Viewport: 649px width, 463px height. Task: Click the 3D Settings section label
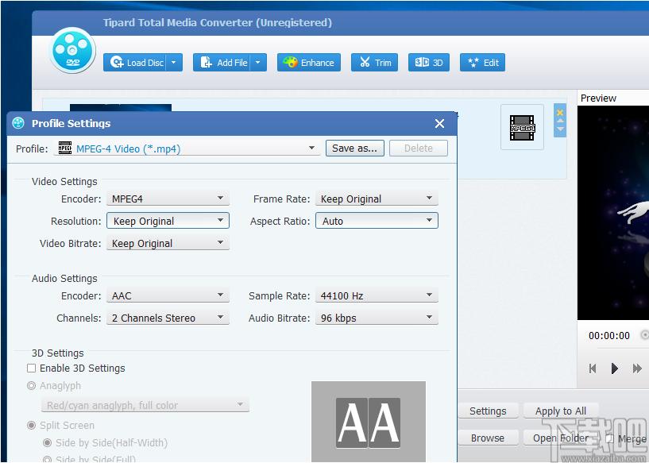[57, 353]
